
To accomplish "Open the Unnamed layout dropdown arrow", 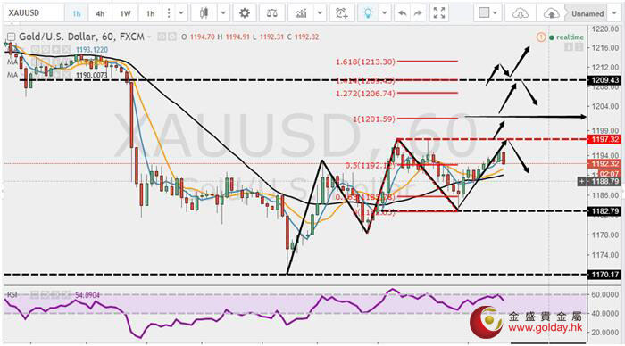I will click(614, 13).
